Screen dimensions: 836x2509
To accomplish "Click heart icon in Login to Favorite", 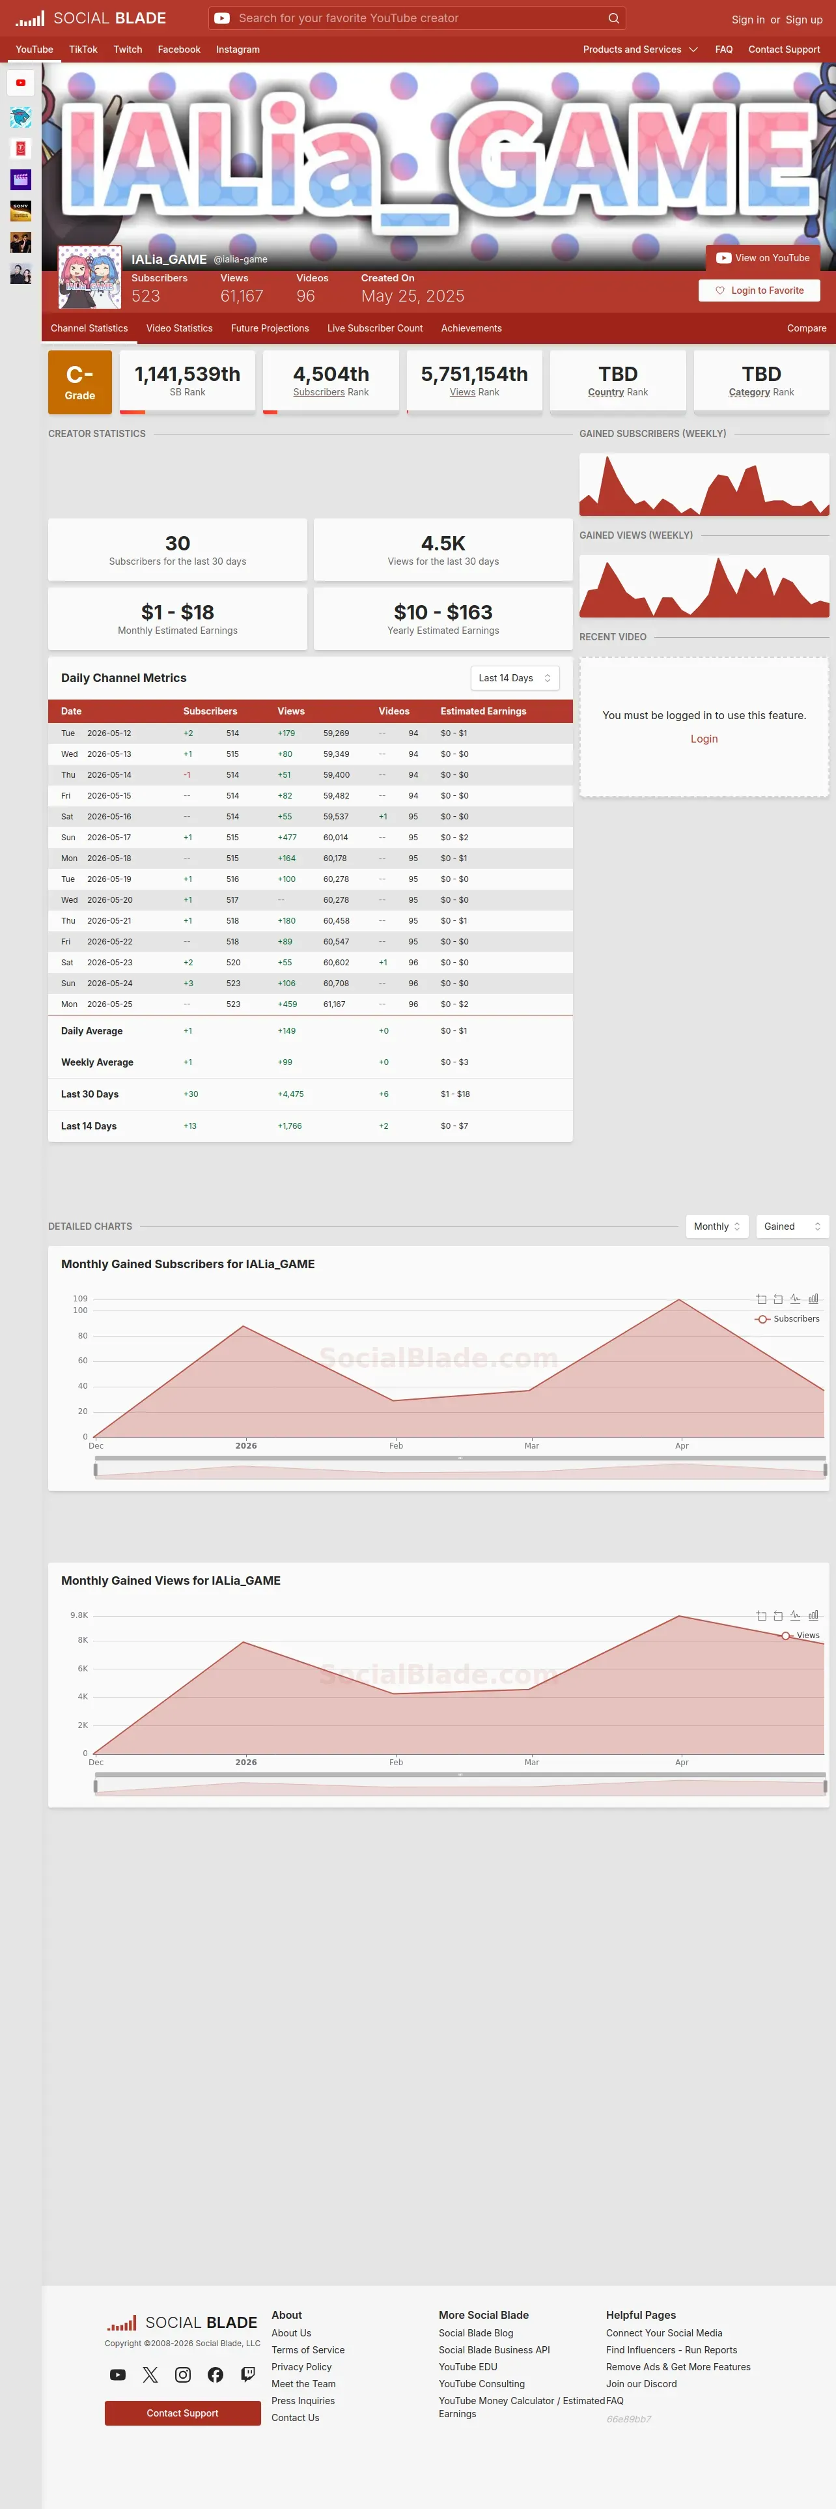I will [x=720, y=291].
